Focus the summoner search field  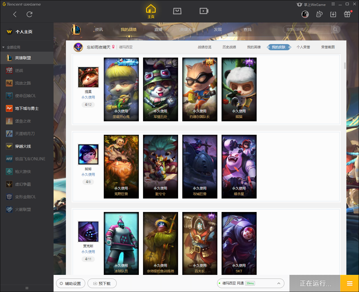click(307, 29)
